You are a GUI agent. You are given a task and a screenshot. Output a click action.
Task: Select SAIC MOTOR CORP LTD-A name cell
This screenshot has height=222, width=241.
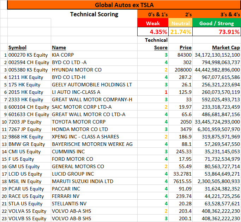click(x=94, y=107)
